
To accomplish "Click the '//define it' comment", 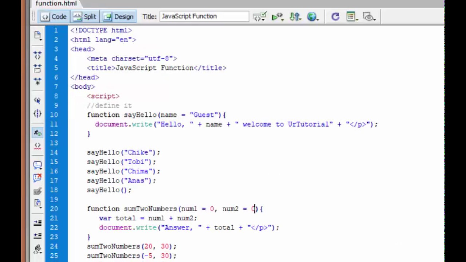I will coord(109,106).
